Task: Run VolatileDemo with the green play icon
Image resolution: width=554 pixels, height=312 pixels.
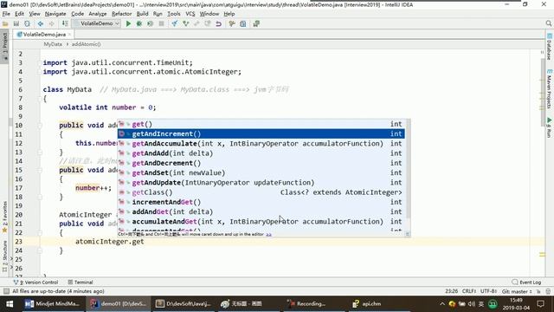Action: [x=128, y=23]
